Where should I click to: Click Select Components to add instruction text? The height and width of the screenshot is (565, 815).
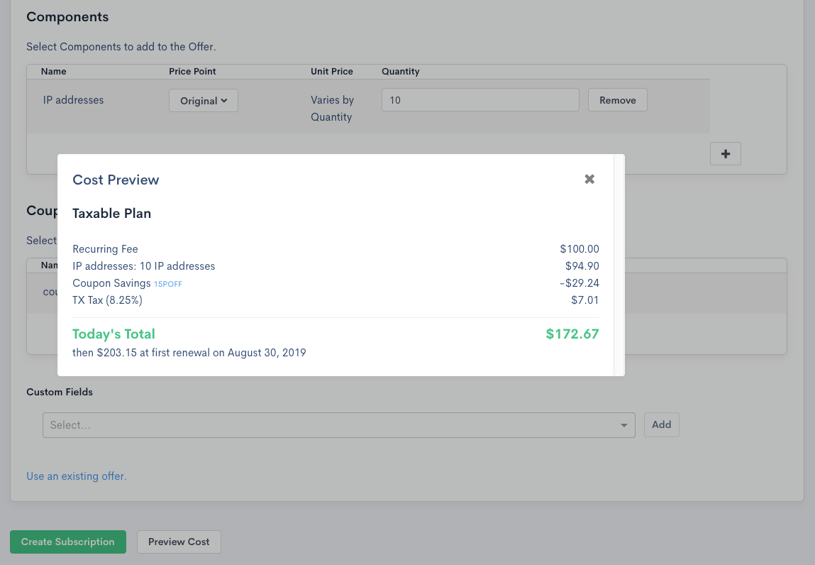coord(121,47)
